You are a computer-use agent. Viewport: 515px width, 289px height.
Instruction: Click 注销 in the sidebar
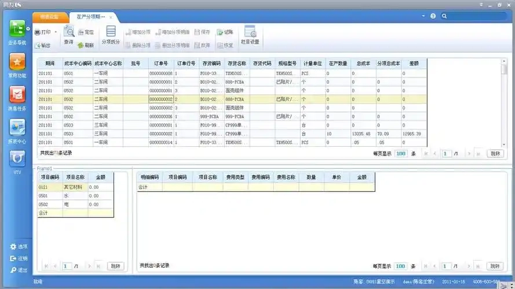(x=19, y=258)
